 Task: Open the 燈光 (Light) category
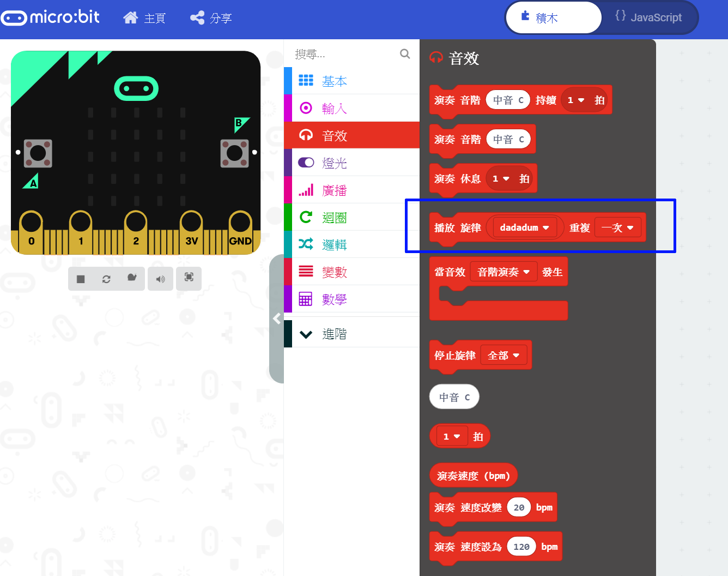coord(335,162)
